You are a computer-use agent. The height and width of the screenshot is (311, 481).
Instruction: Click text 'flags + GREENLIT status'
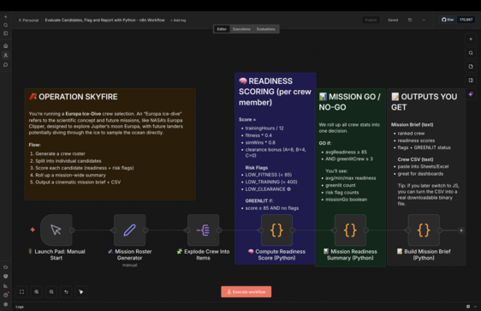pos(425,147)
